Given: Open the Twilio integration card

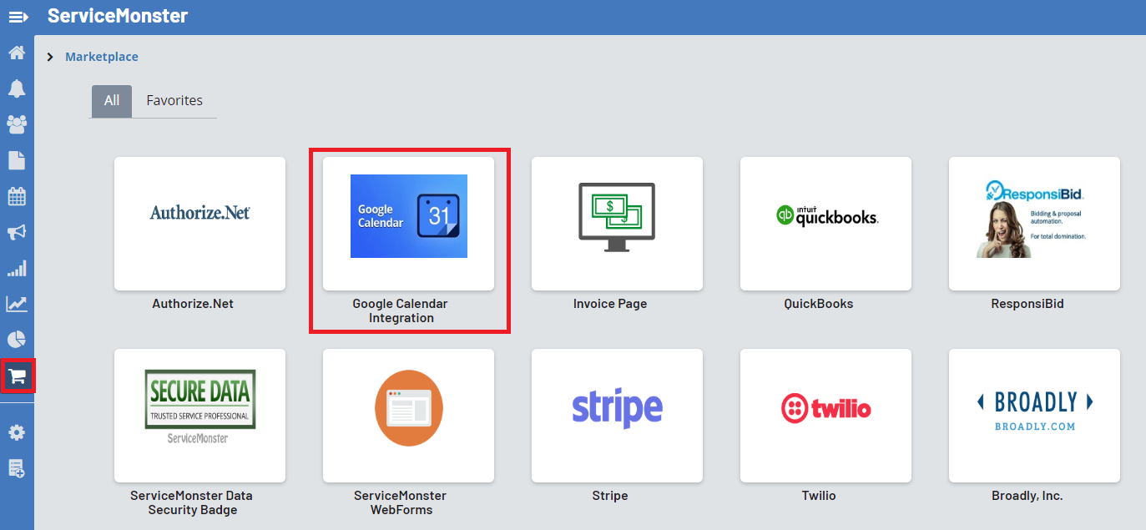Looking at the screenshot, I should (825, 416).
